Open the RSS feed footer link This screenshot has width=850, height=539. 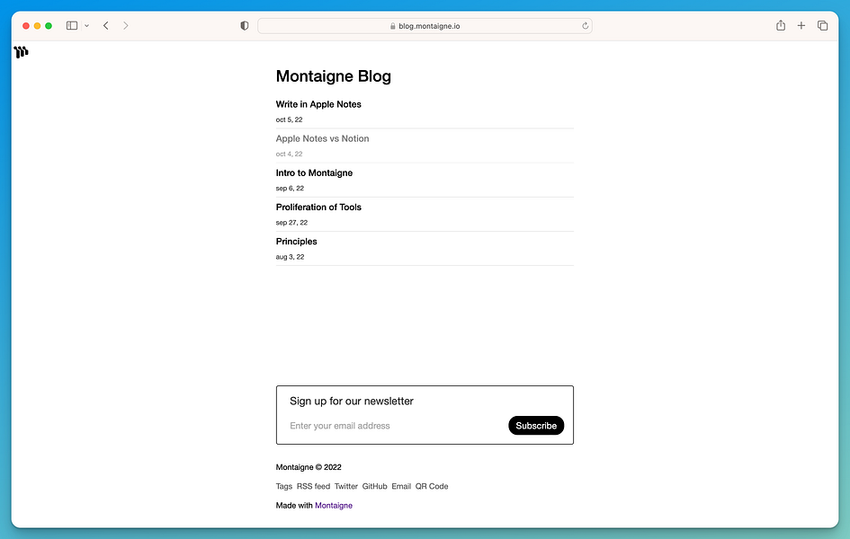click(x=313, y=487)
